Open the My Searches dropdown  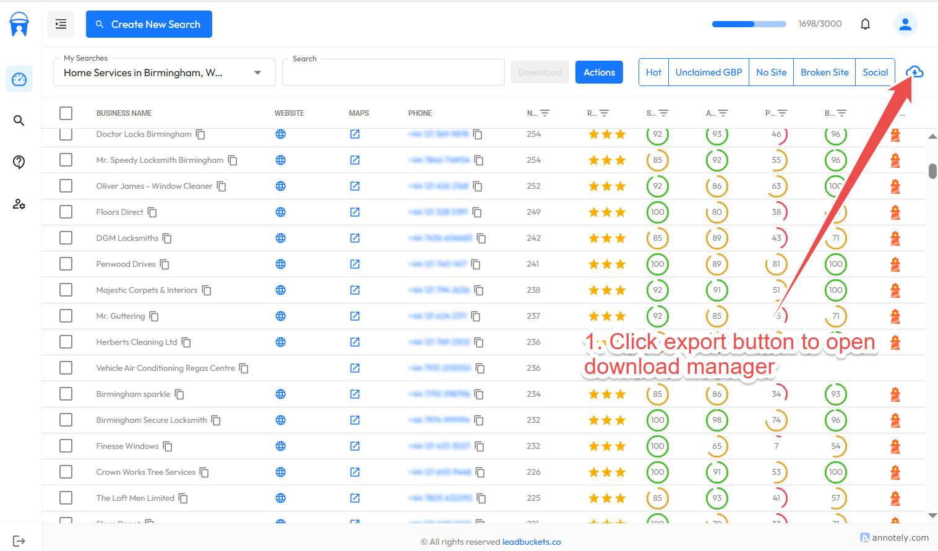click(x=257, y=72)
